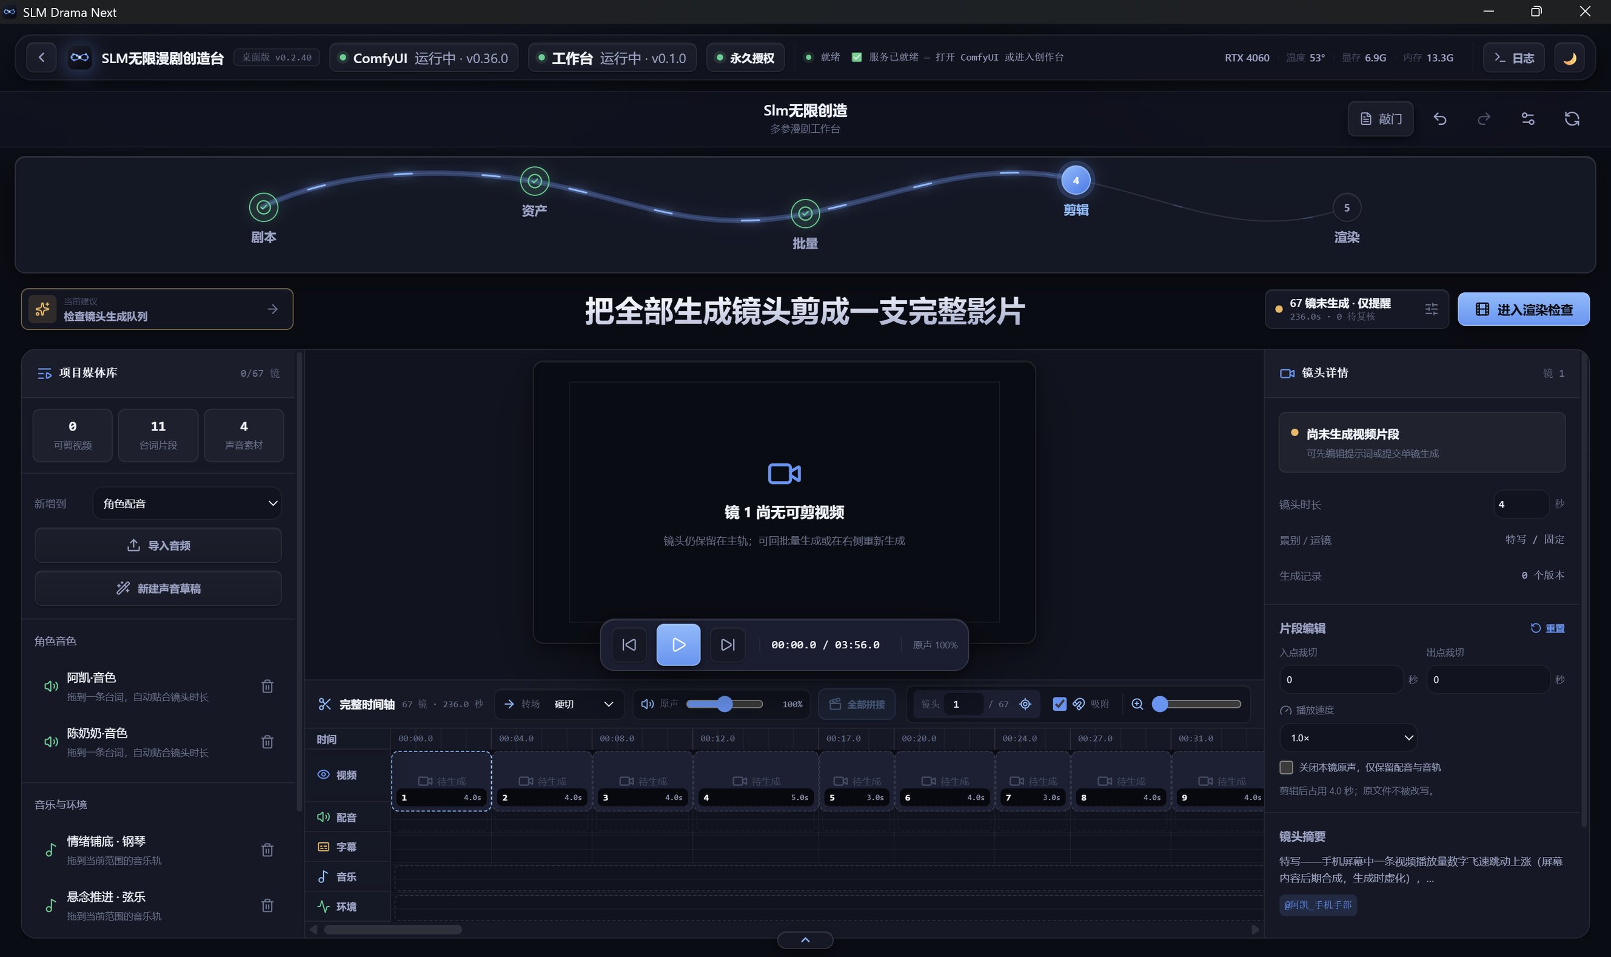Open the 播放速度 1.0× dropdown

tap(1348, 737)
